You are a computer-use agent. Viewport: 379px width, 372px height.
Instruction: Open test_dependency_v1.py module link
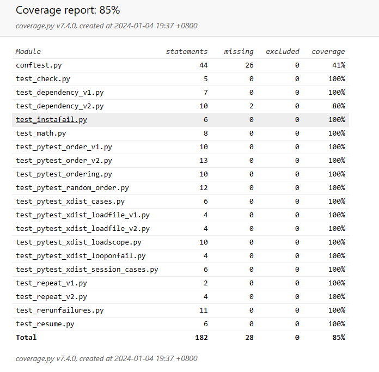coord(59,92)
